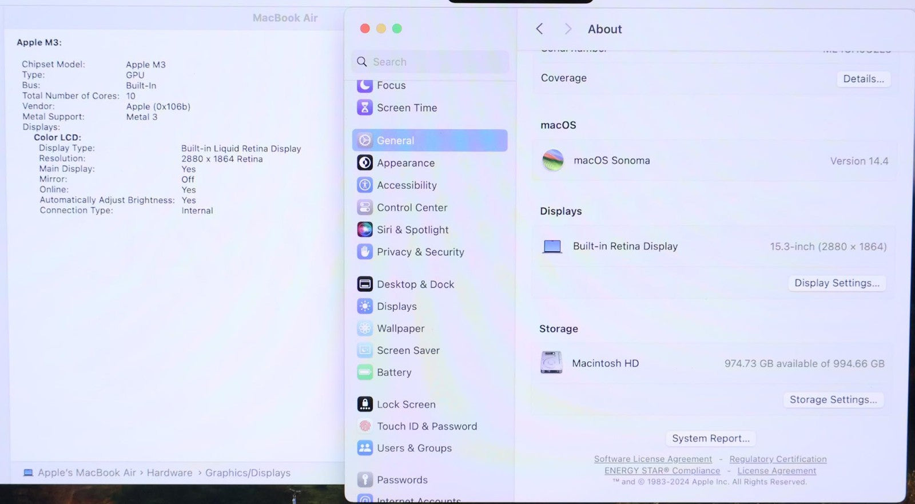The width and height of the screenshot is (915, 504).
Task: Click the Touch ID fingerprint icon
Action: (365, 426)
